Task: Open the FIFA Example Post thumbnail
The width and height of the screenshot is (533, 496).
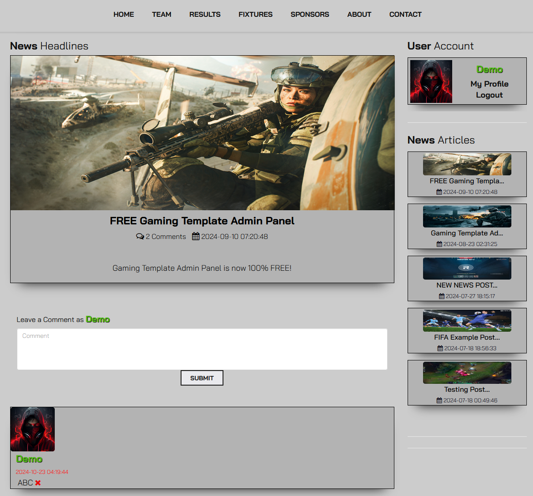Action: tap(467, 321)
